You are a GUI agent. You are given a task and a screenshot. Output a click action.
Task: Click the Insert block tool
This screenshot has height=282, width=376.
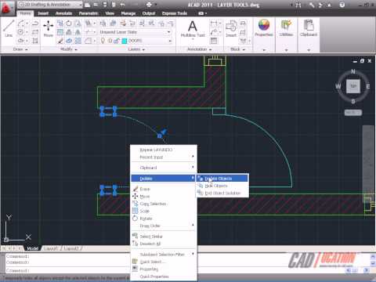pyautogui.click(x=231, y=29)
